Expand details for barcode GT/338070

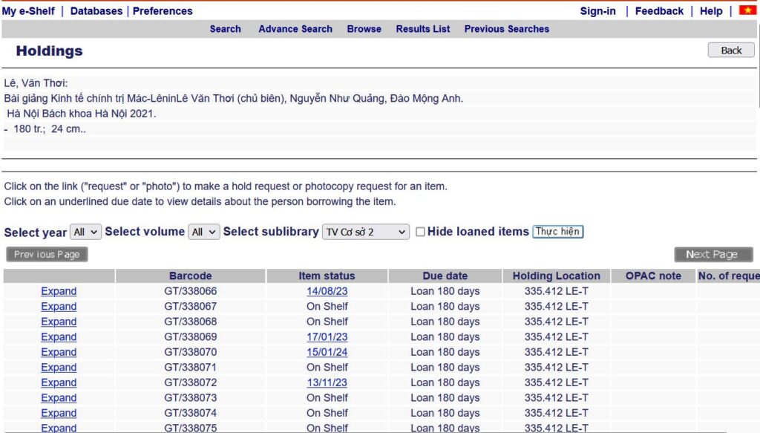[59, 352]
